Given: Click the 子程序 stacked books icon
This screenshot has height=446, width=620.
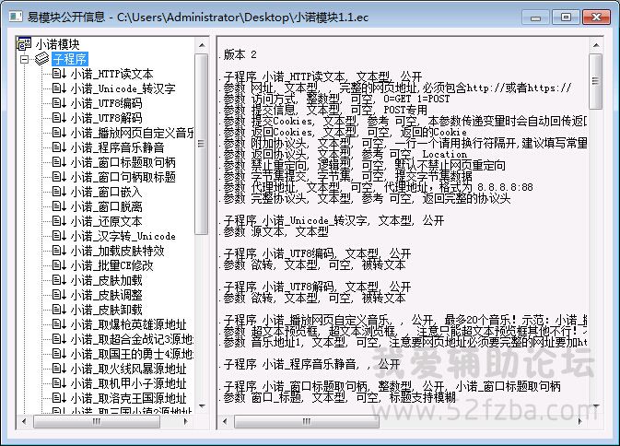Looking at the screenshot, I should 41,59.
